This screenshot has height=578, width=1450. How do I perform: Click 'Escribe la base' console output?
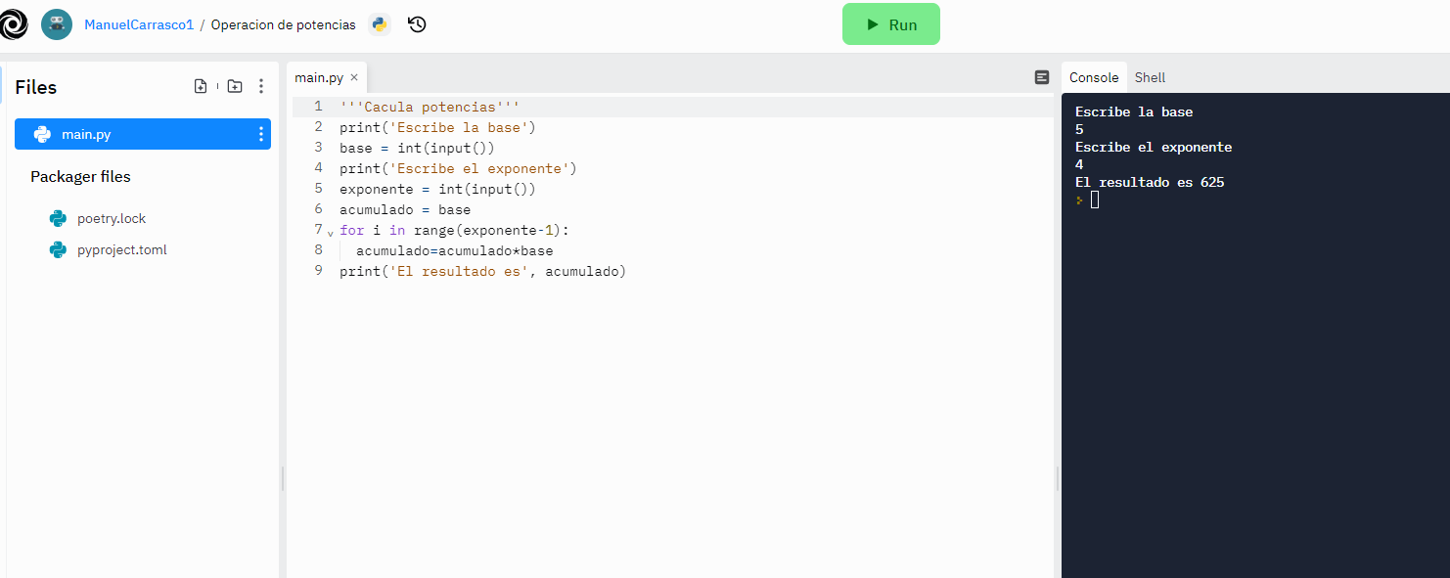1134,111
